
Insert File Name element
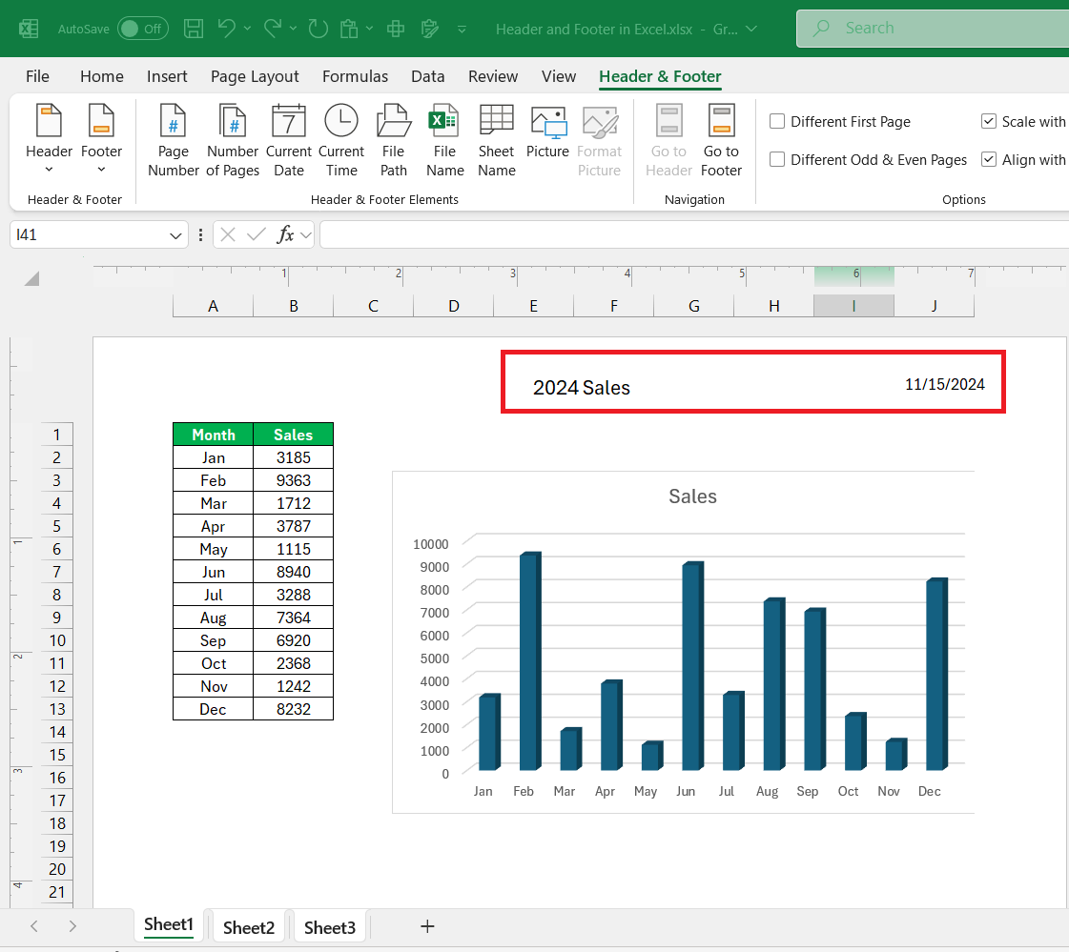click(444, 140)
